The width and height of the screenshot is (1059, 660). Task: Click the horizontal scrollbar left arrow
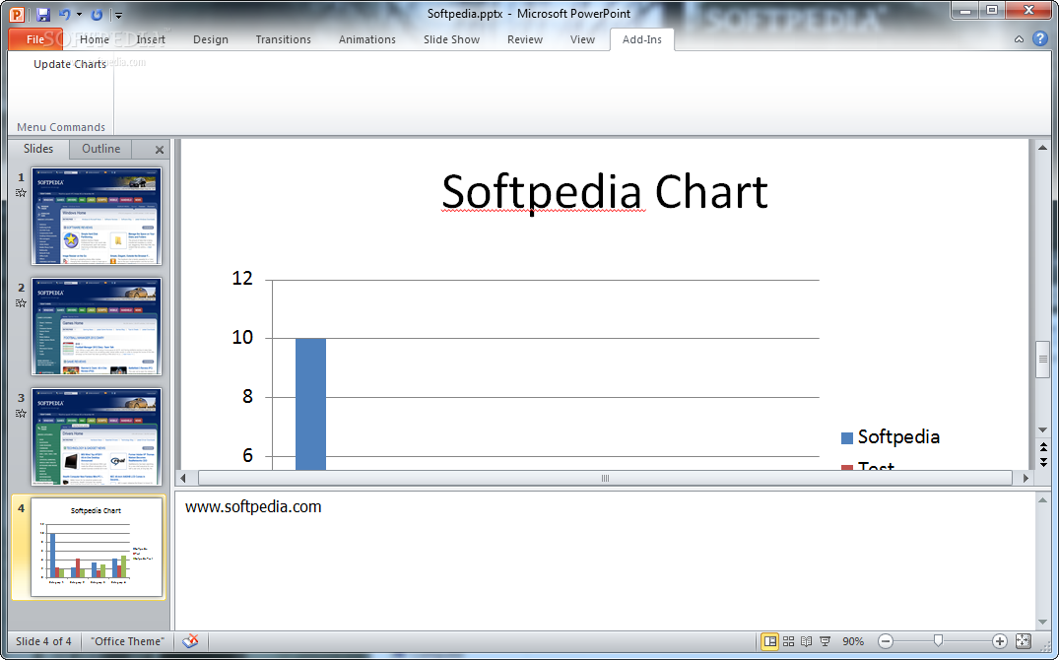pyautogui.click(x=183, y=478)
